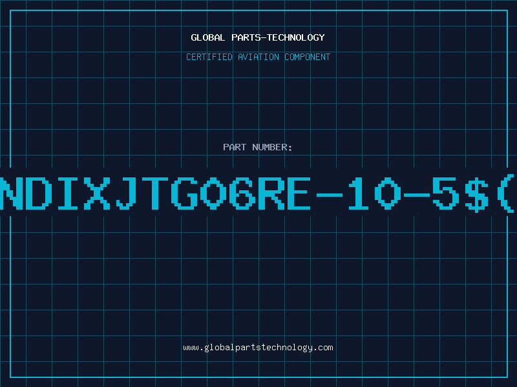Screen dimensions: 517x387
Task: Click the CERTIFIED AVIATION COMPONENT subtitle
Action: pyautogui.click(x=258, y=57)
